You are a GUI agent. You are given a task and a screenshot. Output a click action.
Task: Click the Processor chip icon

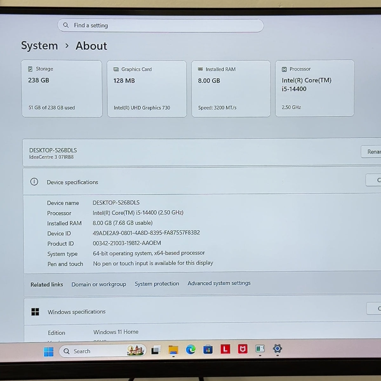coord(284,69)
